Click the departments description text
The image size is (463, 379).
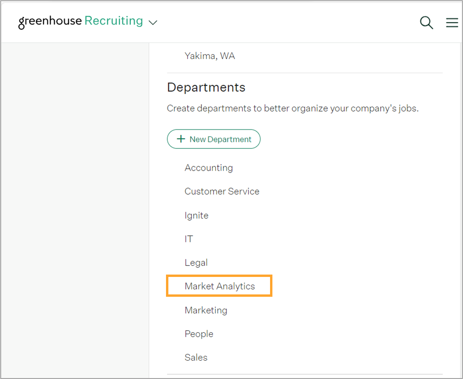coord(293,109)
